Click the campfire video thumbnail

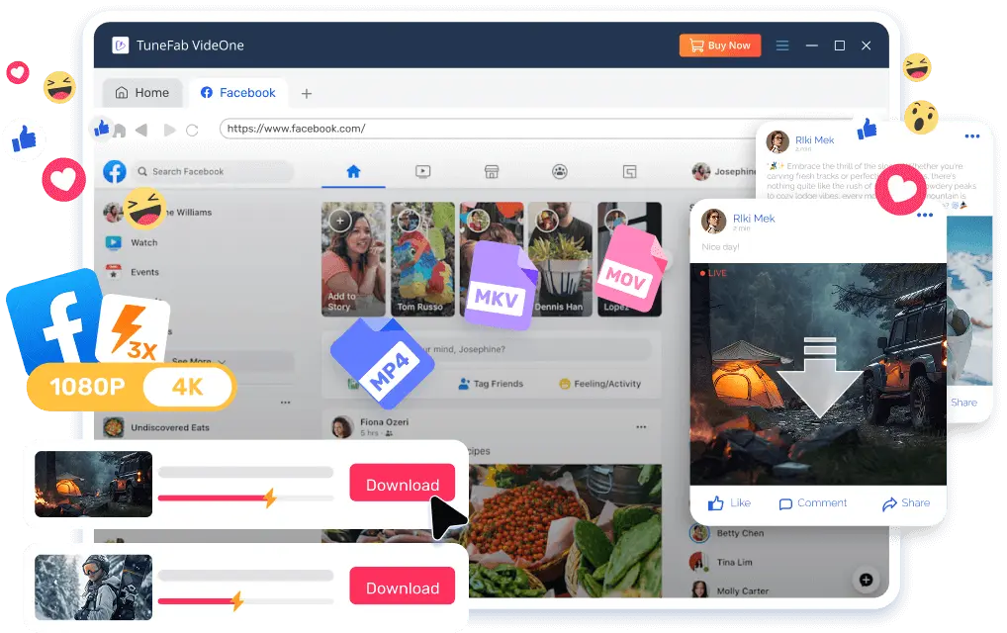click(94, 484)
